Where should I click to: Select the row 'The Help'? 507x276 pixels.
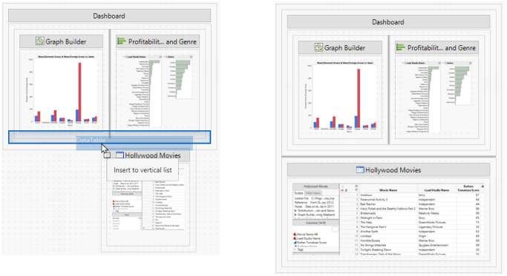pos(412,223)
